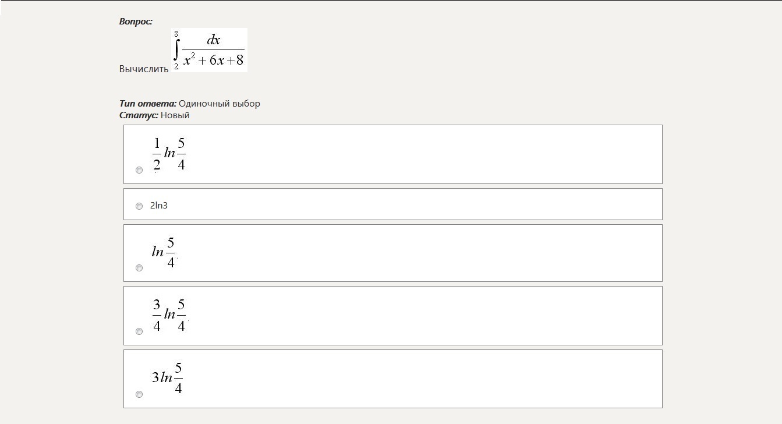
Task: Click the 'Вопрос:' heading
Action: click(136, 22)
